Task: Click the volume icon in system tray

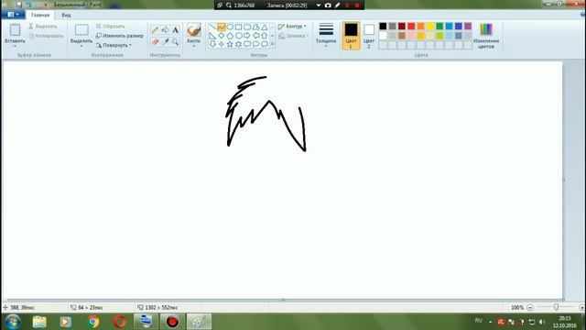Action: click(x=541, y=322)
